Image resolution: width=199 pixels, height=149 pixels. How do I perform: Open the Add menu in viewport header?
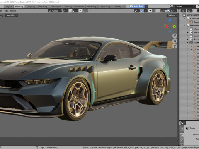[x=6, y=11]
